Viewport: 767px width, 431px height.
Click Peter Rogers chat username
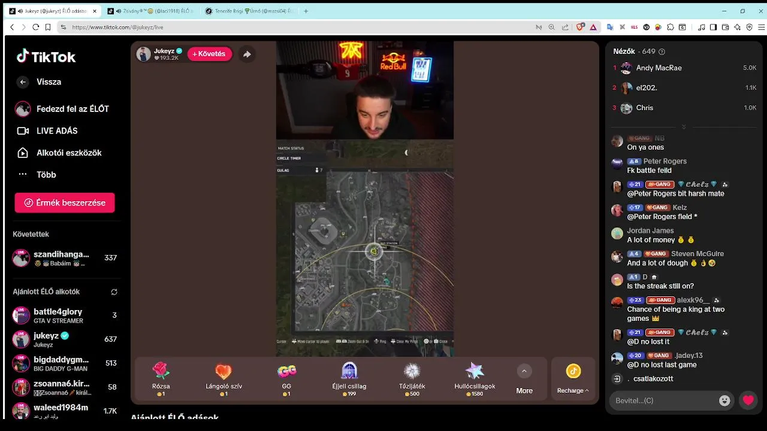pyautogui.click(x=665, y=161)
